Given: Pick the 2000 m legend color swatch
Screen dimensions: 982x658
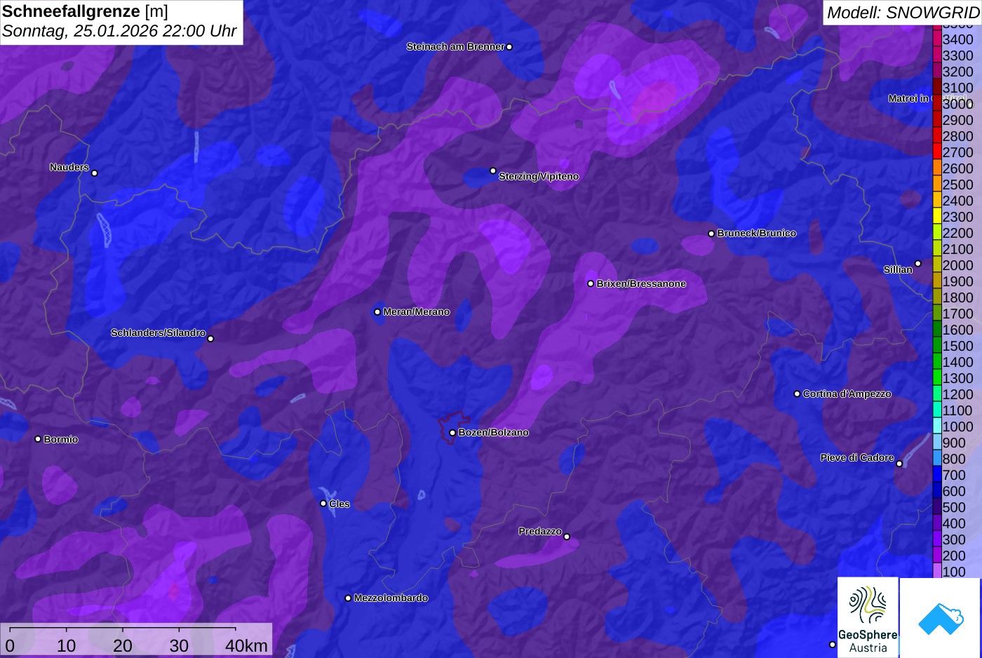Looking at the screenshot, I should coord(937,265).
